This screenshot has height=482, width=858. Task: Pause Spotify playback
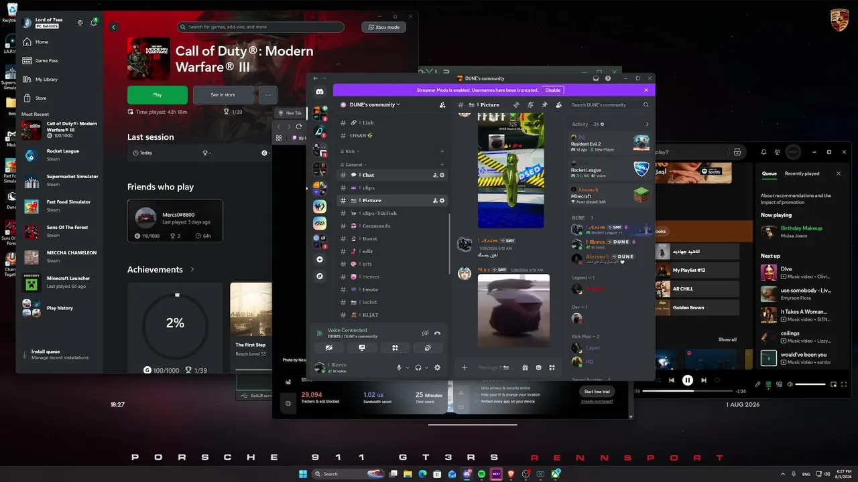click(x=688, y=380)
